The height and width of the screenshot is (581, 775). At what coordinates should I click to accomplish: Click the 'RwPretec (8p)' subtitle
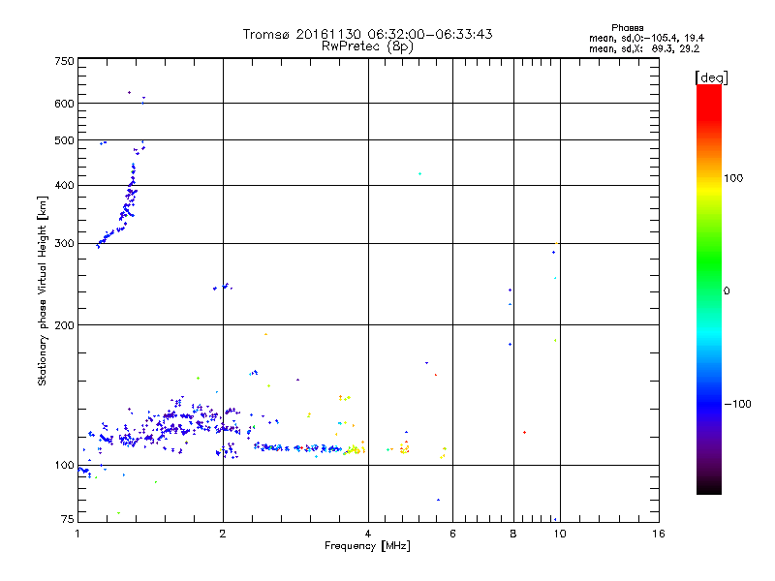point(367,46)
